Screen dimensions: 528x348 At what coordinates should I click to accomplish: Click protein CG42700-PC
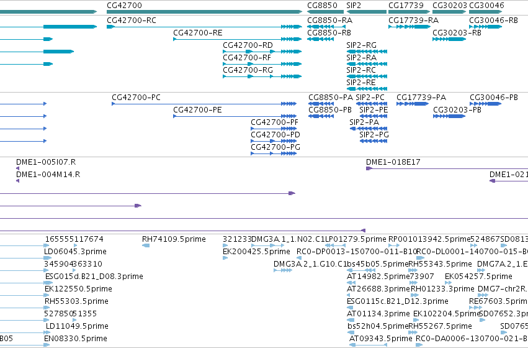point(204,104)
